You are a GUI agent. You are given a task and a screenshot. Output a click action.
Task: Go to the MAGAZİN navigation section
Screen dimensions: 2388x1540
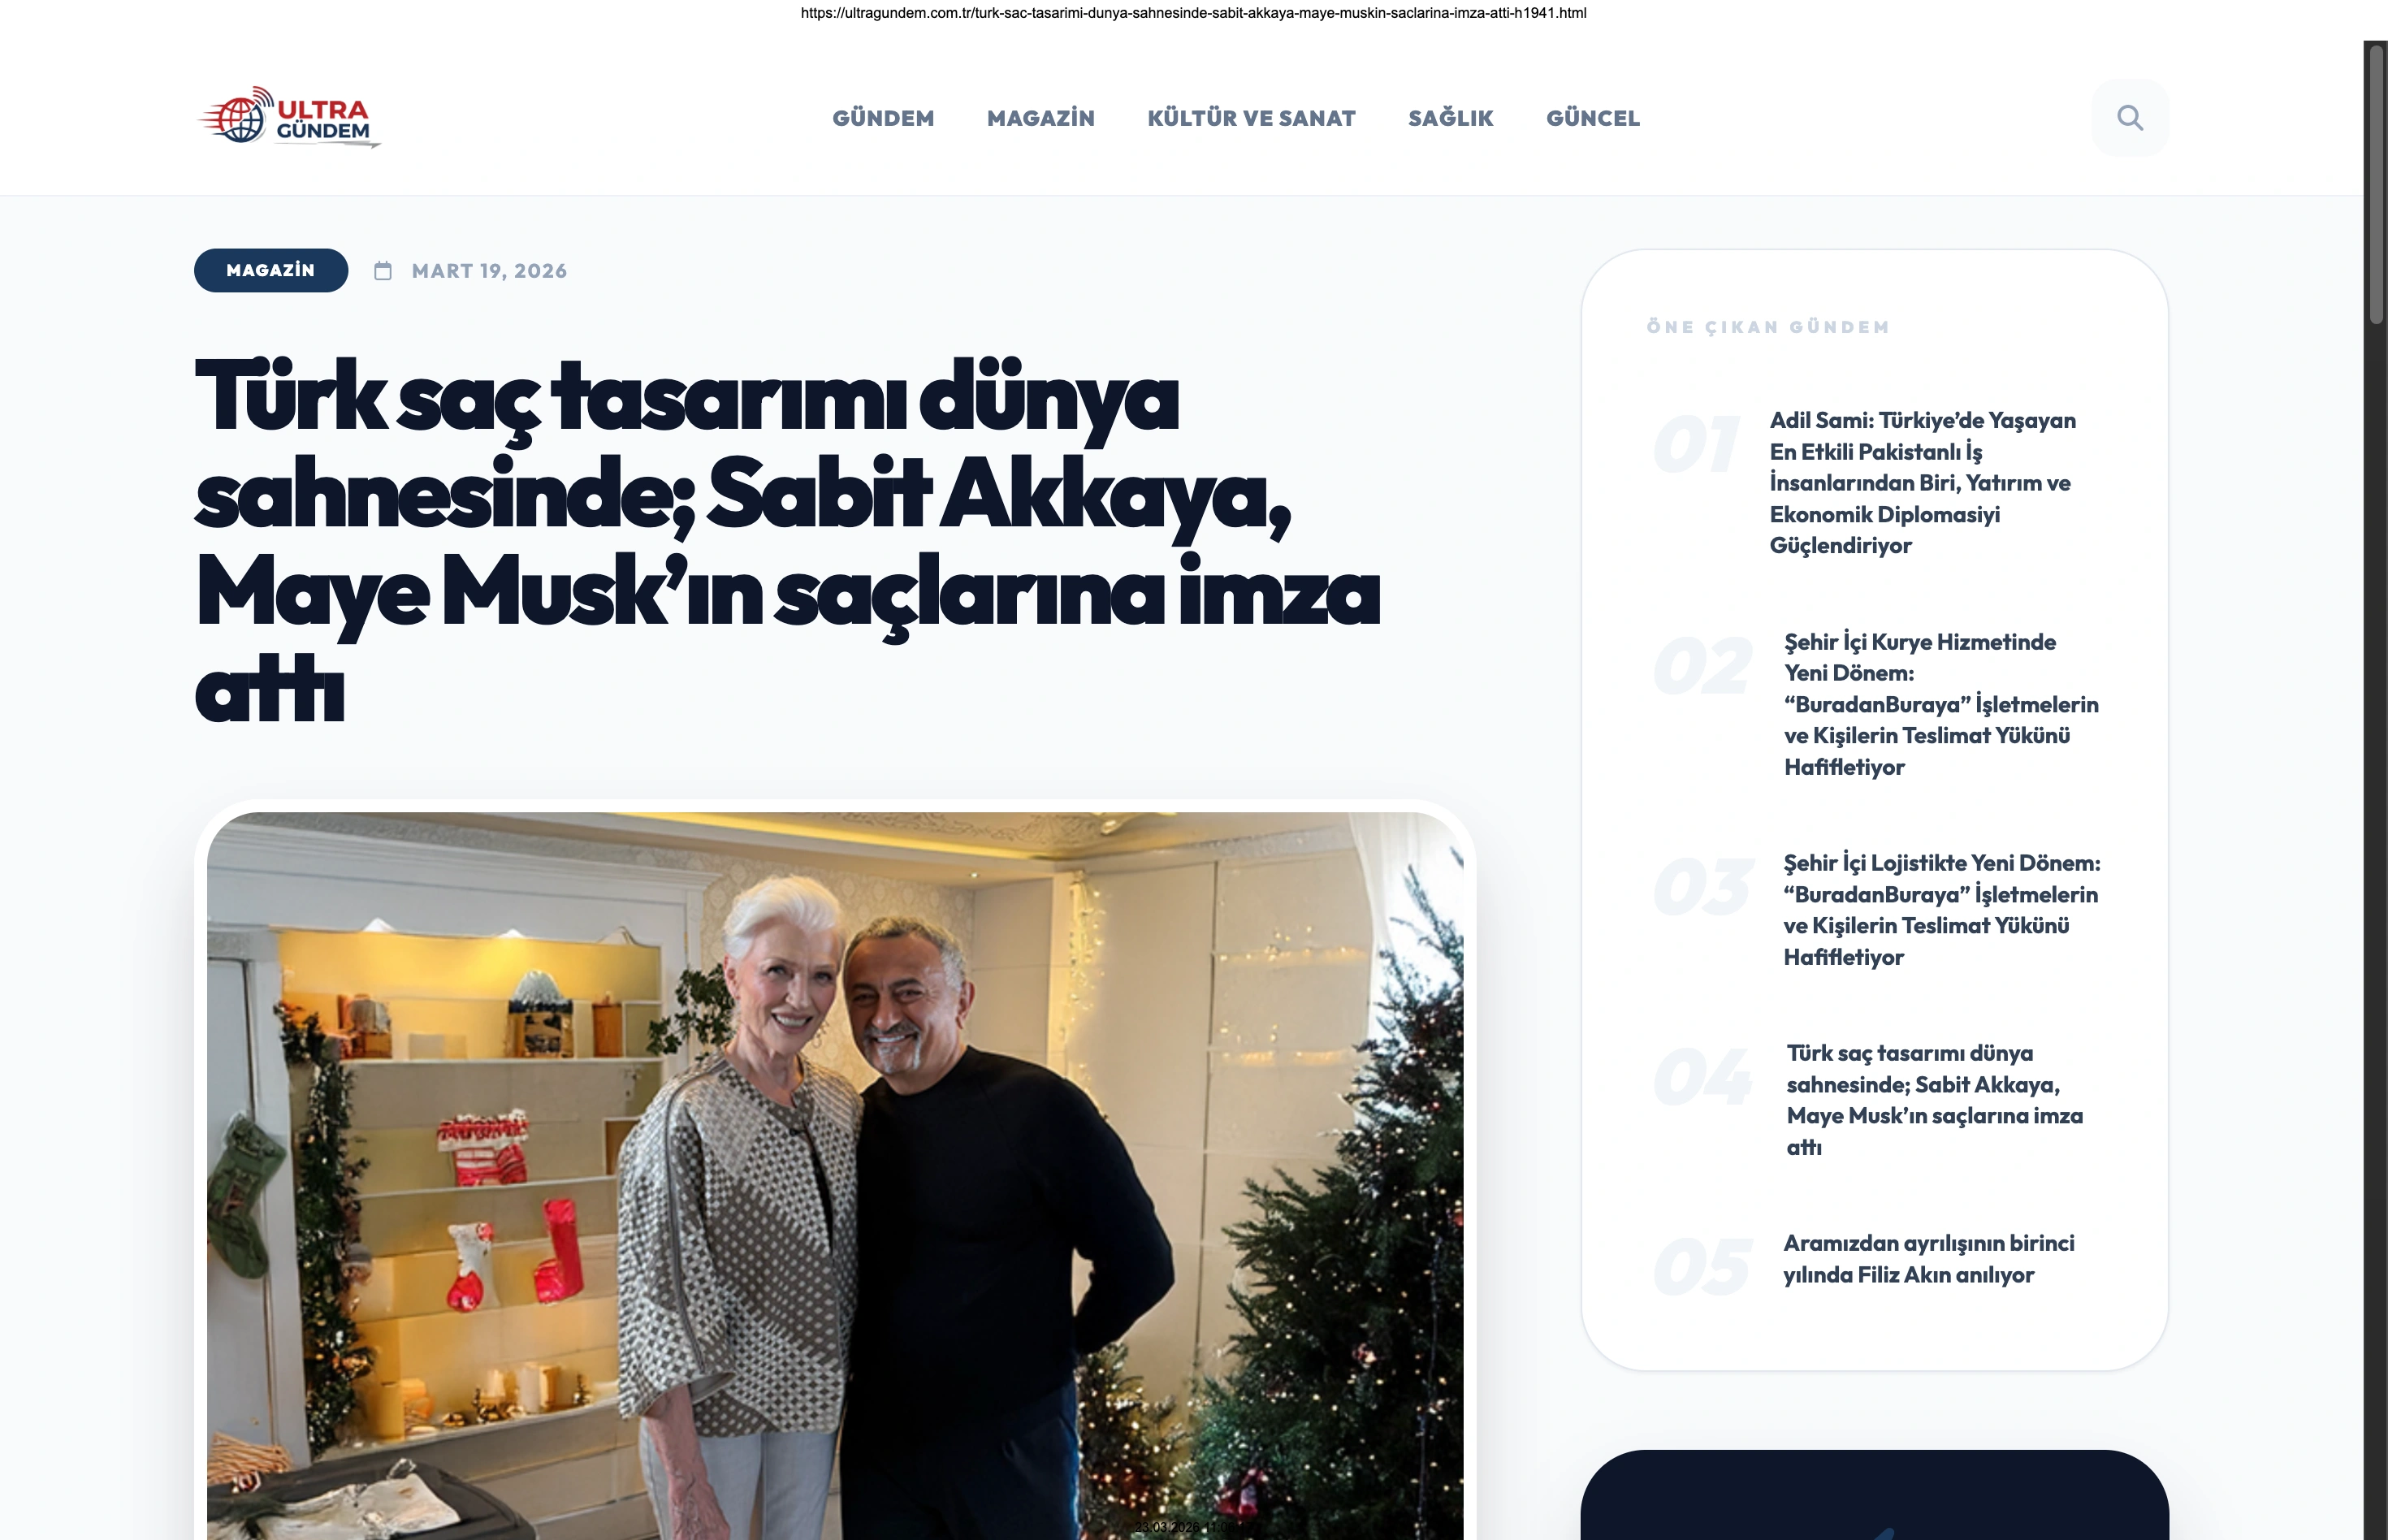[1041, 118]
